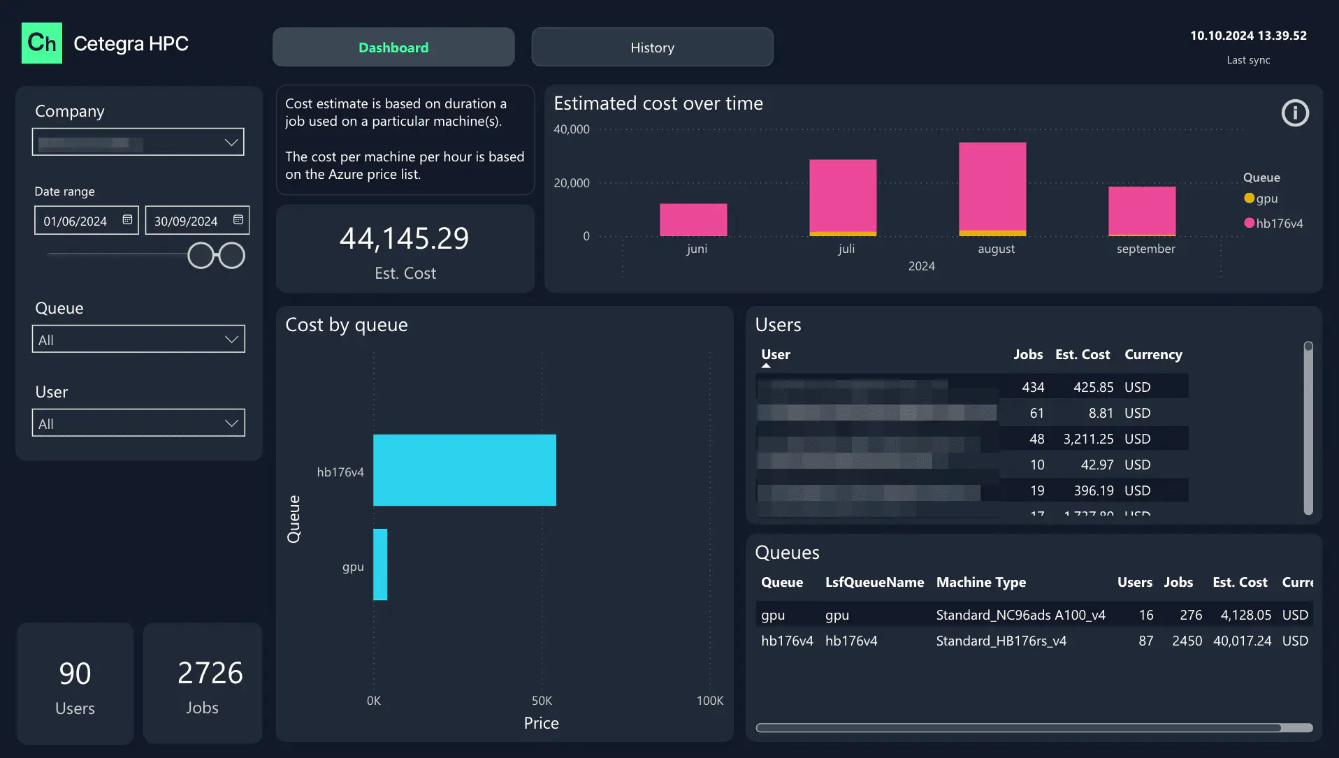Click the User column sort arrow
The width and height of the screenshot is (1339, 758).
[x=766, y=365]
